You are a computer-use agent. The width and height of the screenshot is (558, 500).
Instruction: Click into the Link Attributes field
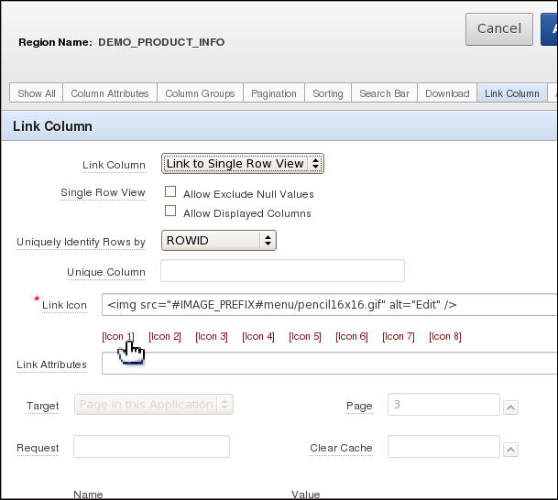(330, 364)
